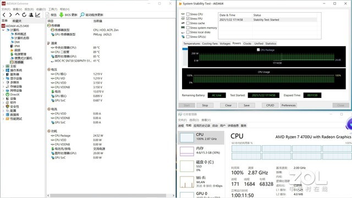Screen dimensions: 352x198
Task: Select 便携式计算机 in the AIDA64 tree
Action: 23,58
